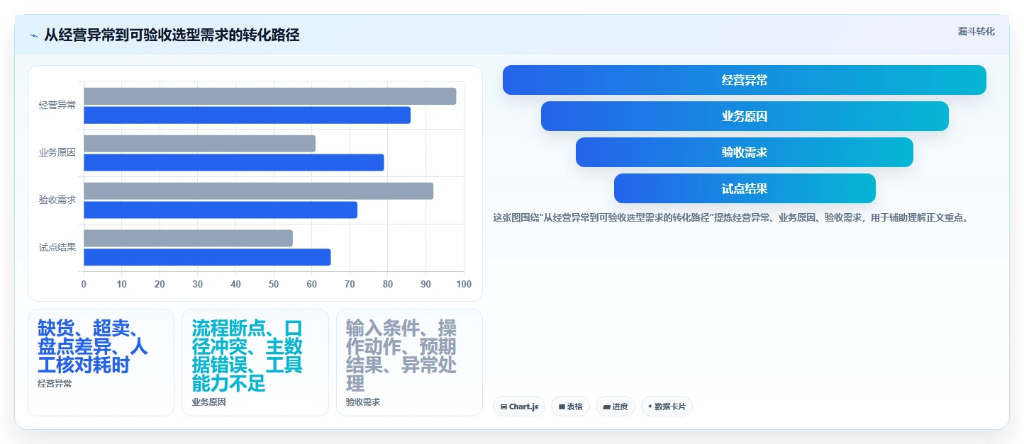Click the 进度 tag chip
Screen dimensions: 1024x444
pos(616,406)
